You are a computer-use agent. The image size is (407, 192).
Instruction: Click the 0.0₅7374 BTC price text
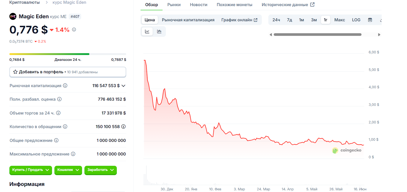coord(21,41)
